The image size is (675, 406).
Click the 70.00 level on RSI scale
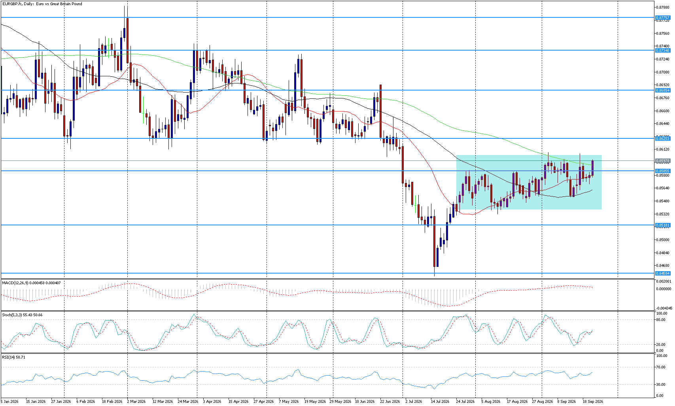[x=662, y=367]
